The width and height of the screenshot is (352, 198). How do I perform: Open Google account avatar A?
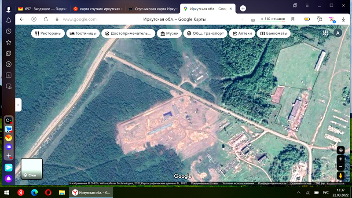[337, 33]
